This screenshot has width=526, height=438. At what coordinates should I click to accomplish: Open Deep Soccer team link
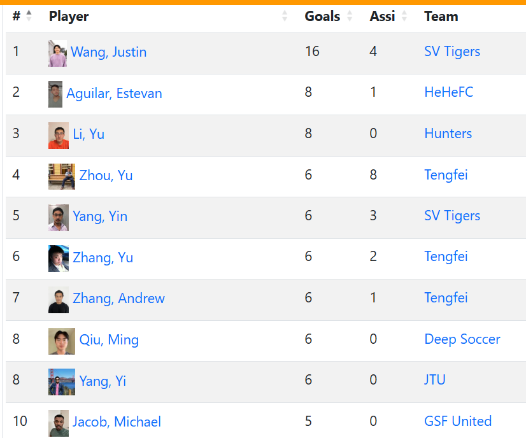point(462,339)
